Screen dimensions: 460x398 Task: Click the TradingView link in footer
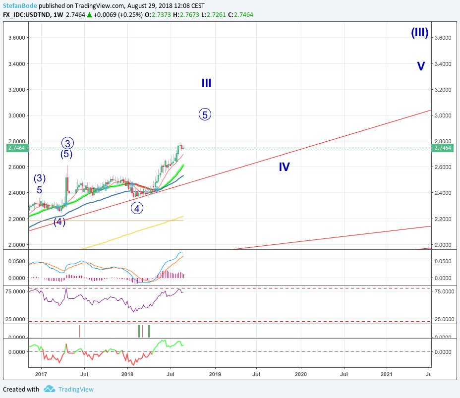(76, 389)
